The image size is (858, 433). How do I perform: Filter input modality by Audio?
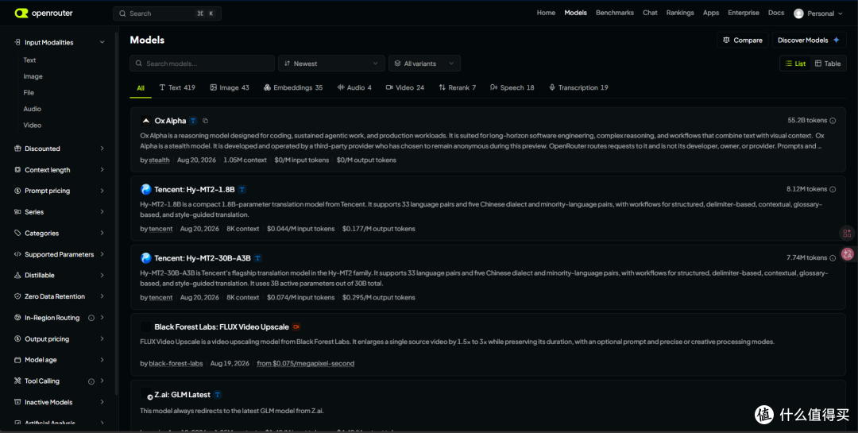tap(33, 109)
